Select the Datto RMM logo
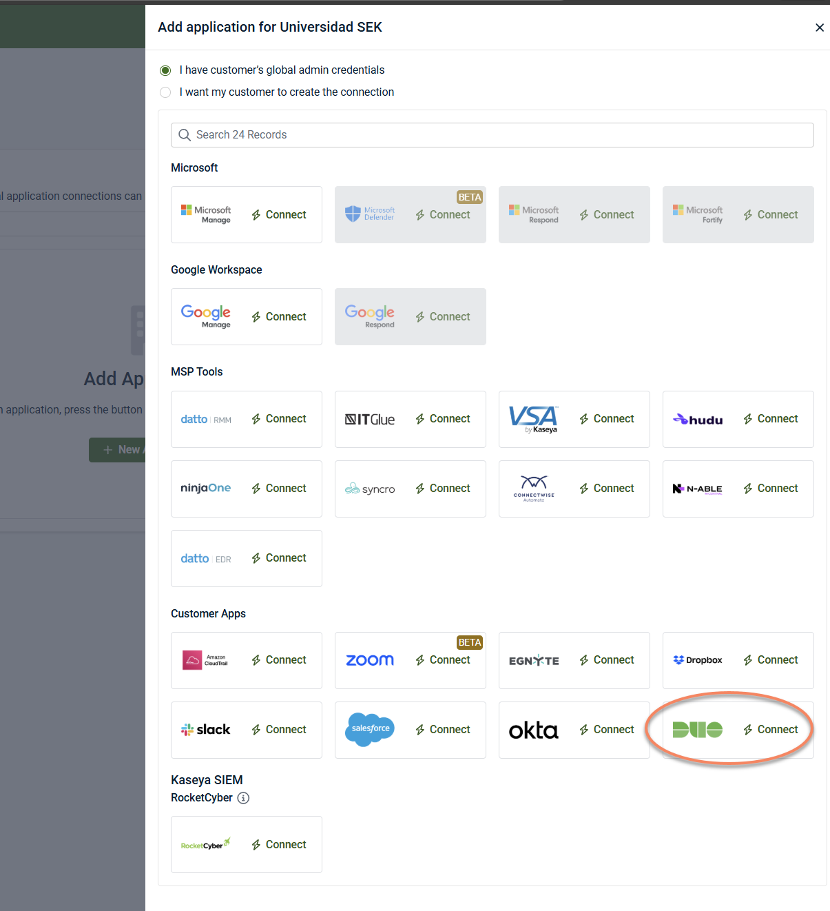 pos(206,419)
